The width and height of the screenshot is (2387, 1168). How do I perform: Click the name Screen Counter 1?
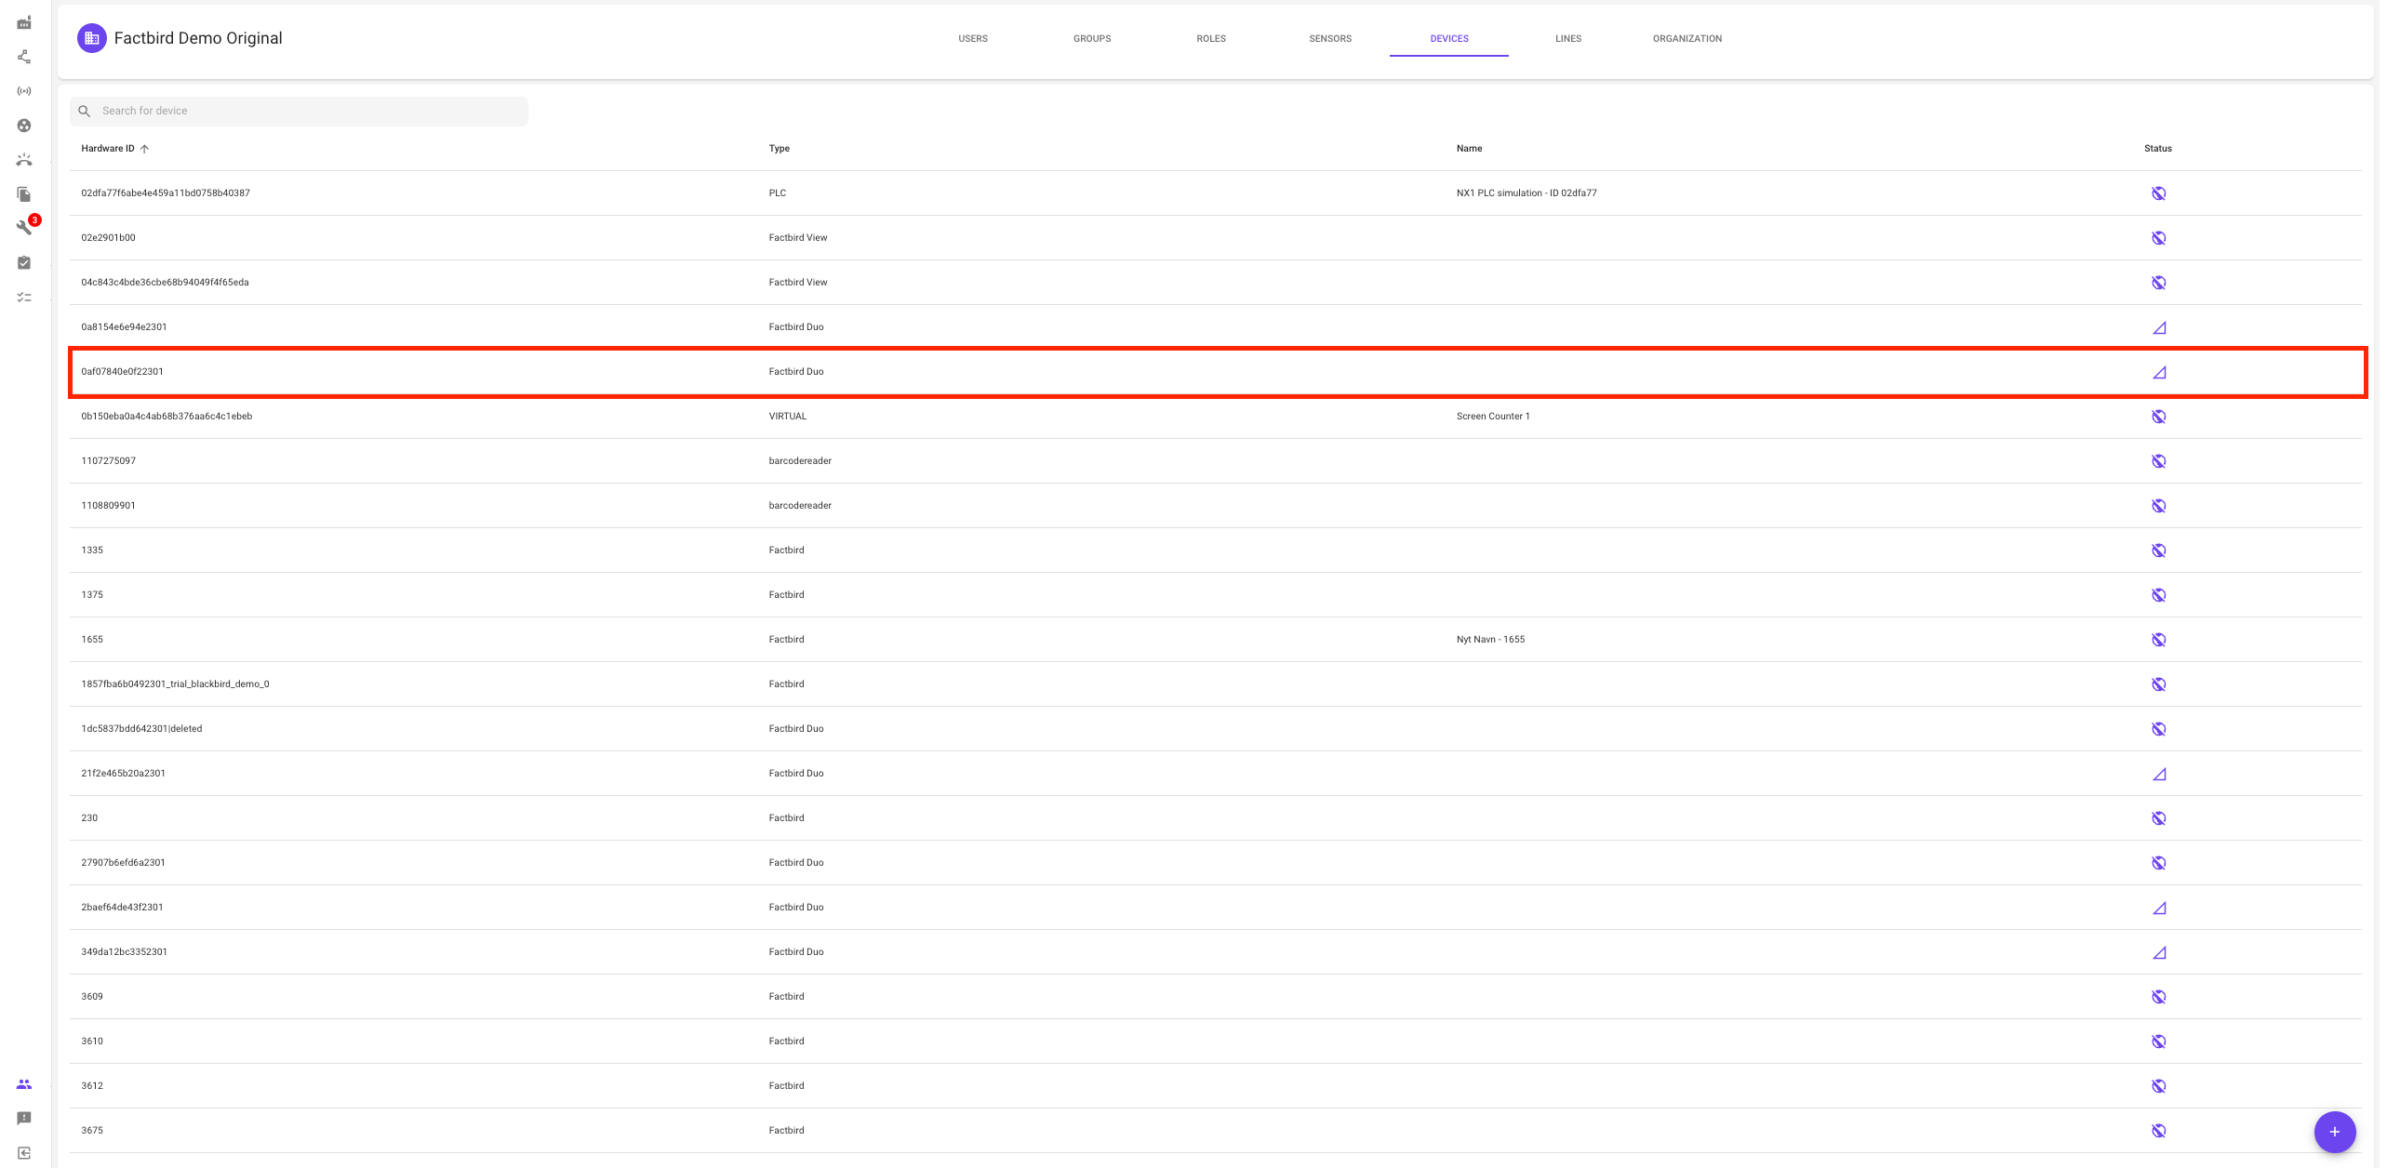click(x=1493, y=417)
